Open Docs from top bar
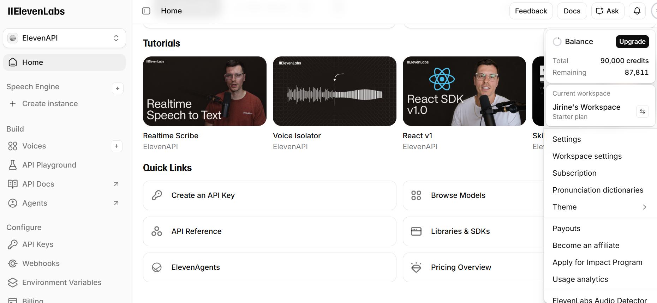657x303 pixels. 572,11
